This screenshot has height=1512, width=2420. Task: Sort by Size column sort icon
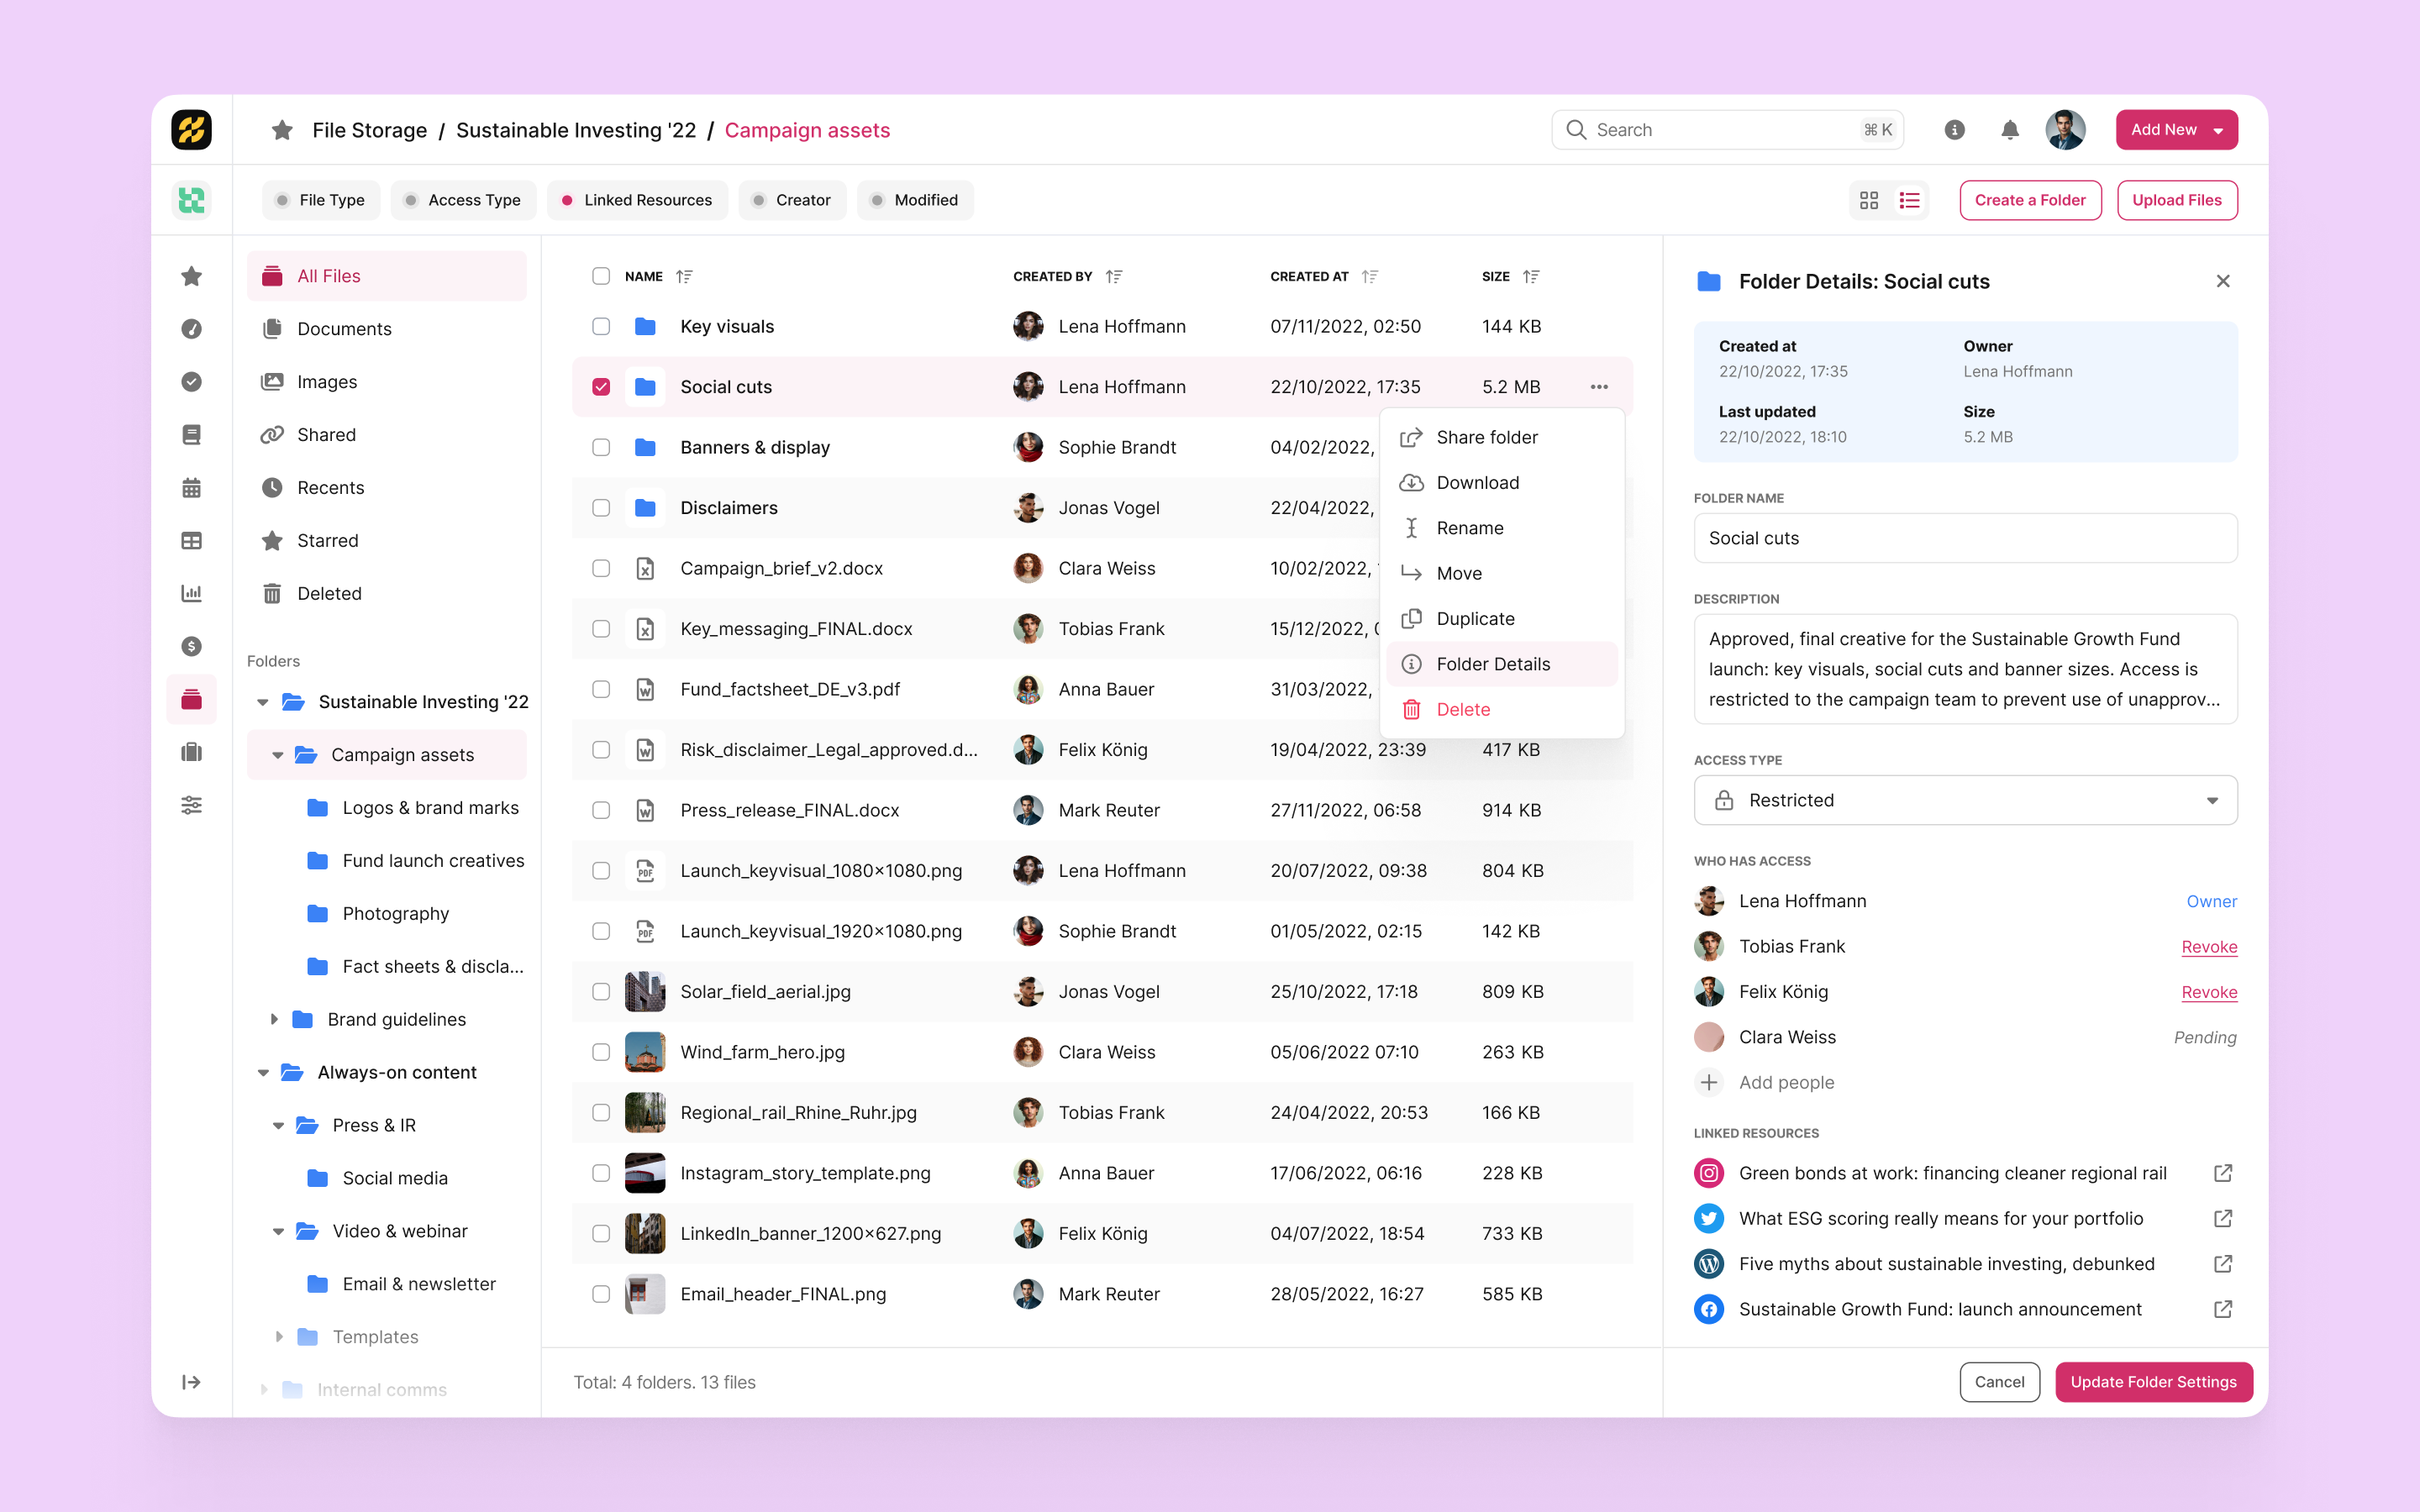1531,276
